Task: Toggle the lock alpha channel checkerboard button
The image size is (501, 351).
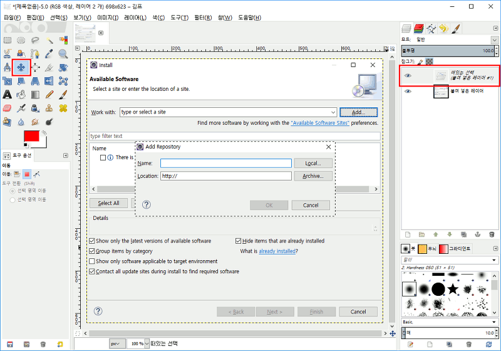Action: pyautogui.click(x=429, y=61)
